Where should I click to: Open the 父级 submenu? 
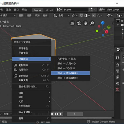(x=32, y=102)
